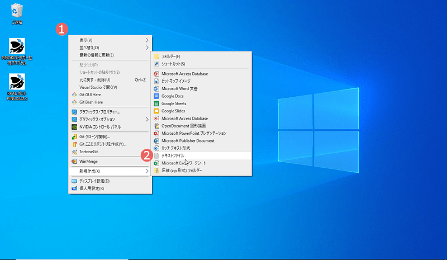
Task: Expand the 表示(V) submenu arrow
Action: pos(147,40)
